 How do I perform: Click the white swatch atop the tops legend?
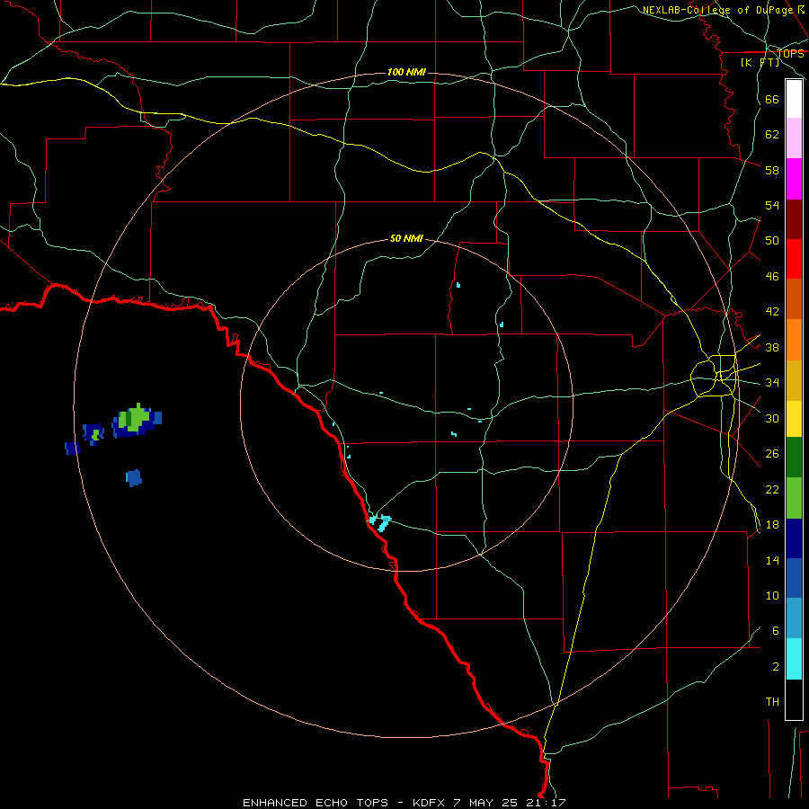tap(794, 99)
